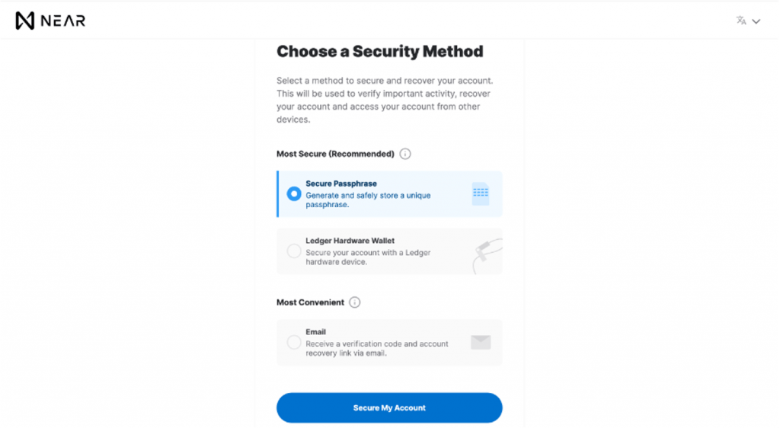Click the Most Secure (Recommended) label

tap(335, 154)
